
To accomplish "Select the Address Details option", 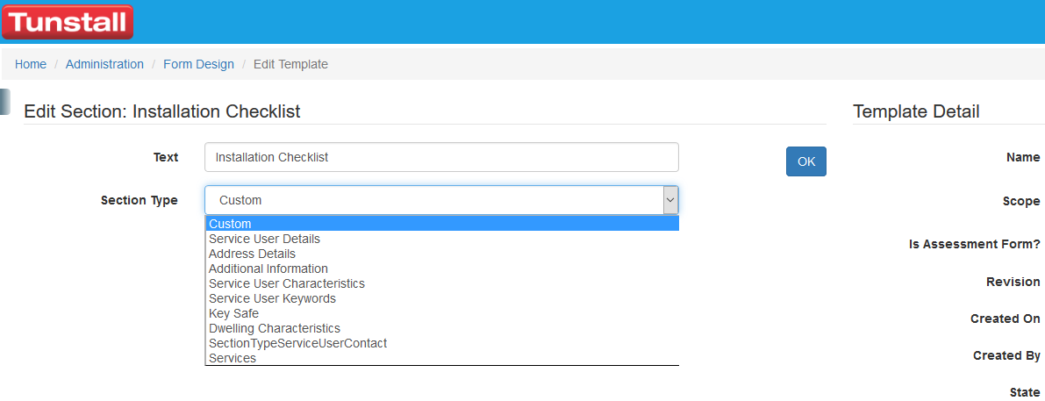I will (x=252, y=254).
